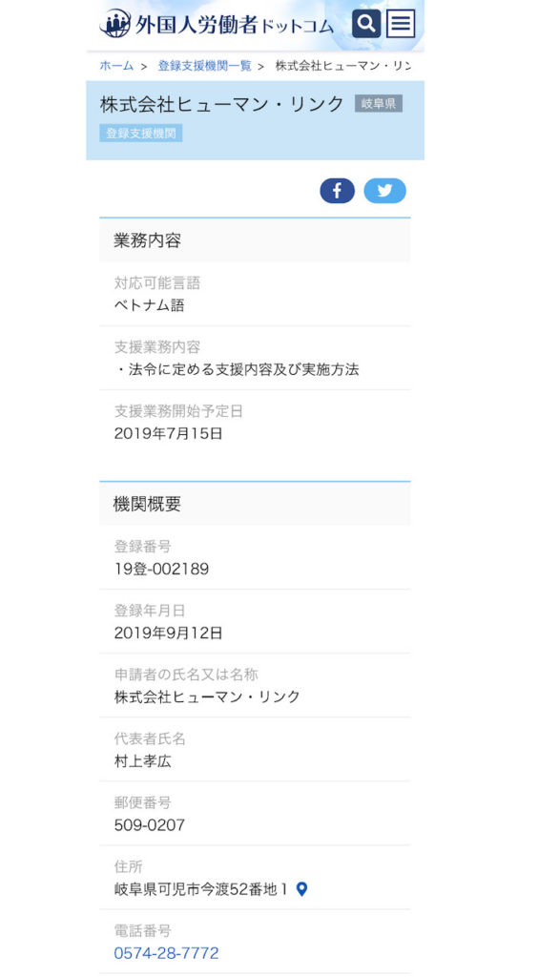Call phone number 0574-28-7772
The height and width of the screenshot is (977, 559).
point(166,953)
